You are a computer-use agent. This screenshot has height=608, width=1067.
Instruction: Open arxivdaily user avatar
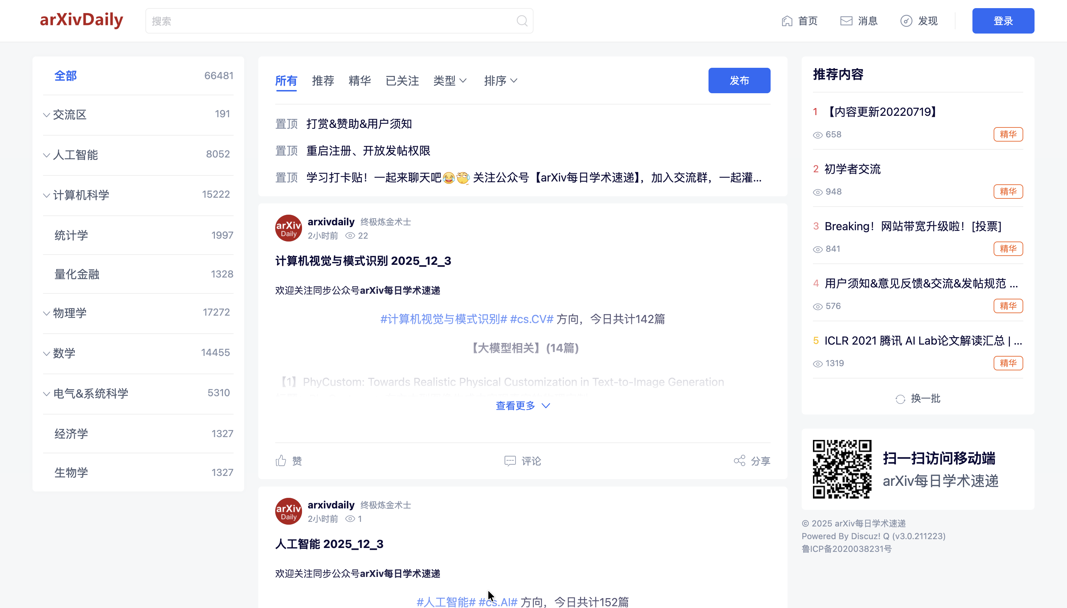point(288,228)
